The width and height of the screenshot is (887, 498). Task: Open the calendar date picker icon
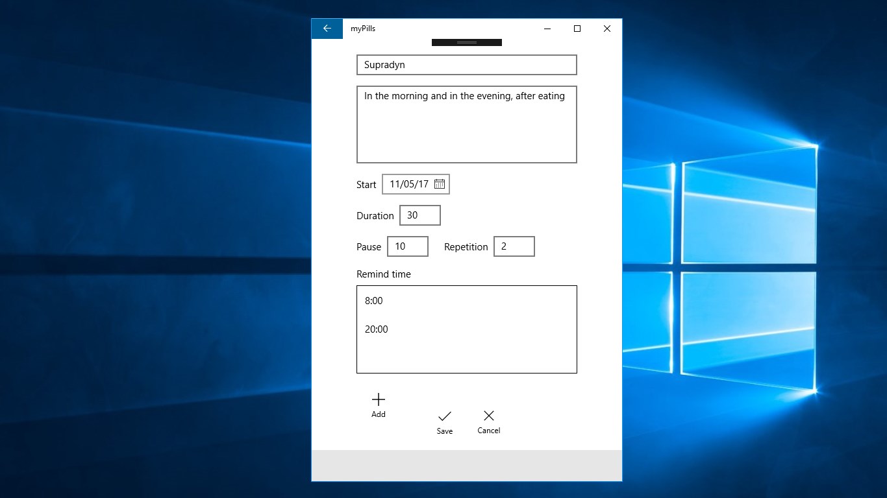point(439,184)
